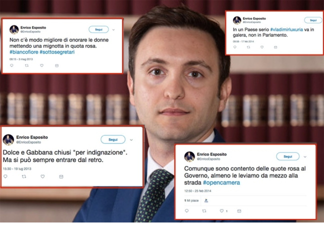
Task: Open liker avatar beside 1 Mi piace
Action: pos(206,200)
